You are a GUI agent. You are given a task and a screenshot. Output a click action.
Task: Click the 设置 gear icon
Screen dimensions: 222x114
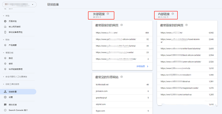[x=5, y=97]
